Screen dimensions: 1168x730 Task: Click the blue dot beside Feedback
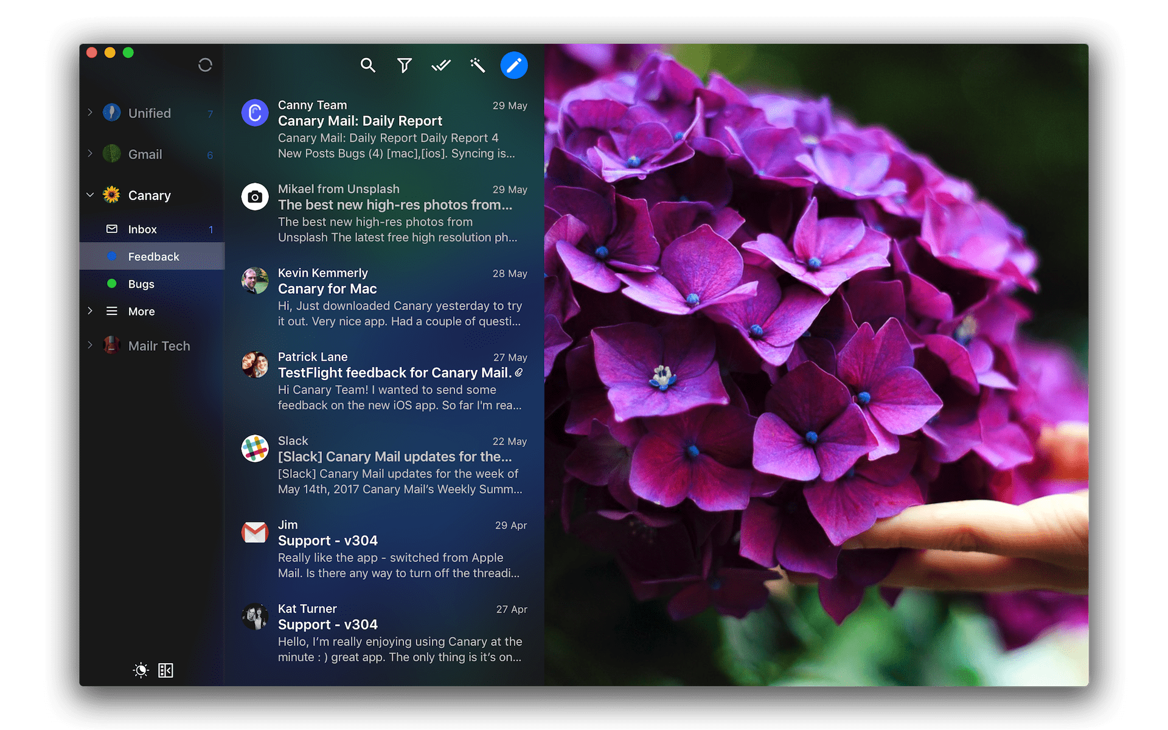coord(112,256)
